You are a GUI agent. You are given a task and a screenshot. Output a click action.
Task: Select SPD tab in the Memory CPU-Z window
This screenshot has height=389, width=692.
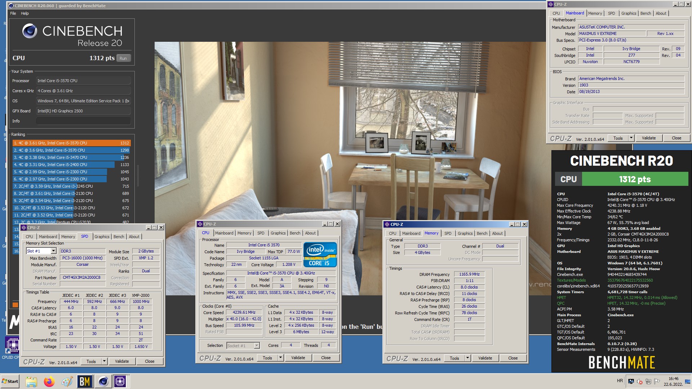pyautogui.click(x=448, y=233)
